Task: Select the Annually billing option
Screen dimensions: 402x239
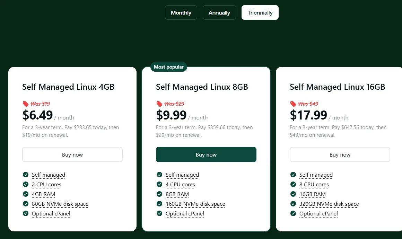Action: [x=219, y=12]
